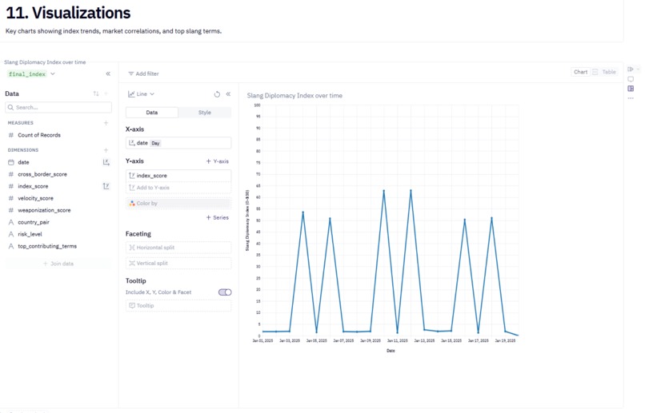The height and width of the screenshot is (413, 645).
Task: Click the purple layout panel icon
Action: pos(631,89)
